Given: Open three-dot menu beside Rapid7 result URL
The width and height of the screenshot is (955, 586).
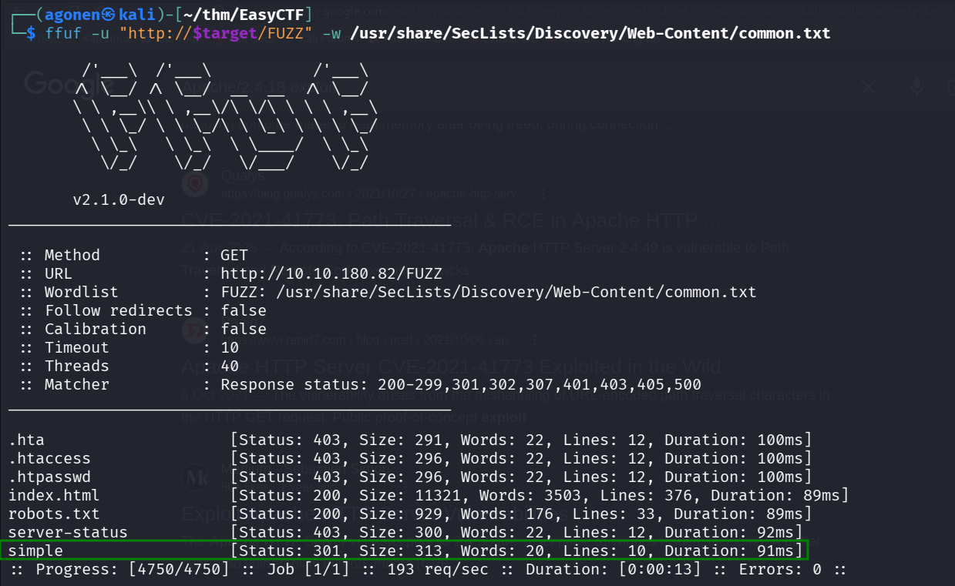Looking at the screenshot, I should pos(544,340).
